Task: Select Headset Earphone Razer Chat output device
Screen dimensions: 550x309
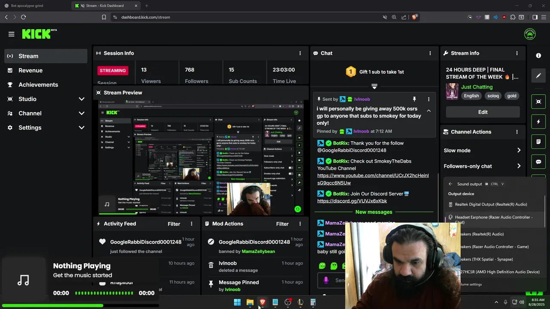Action: (x=494, y=220)
